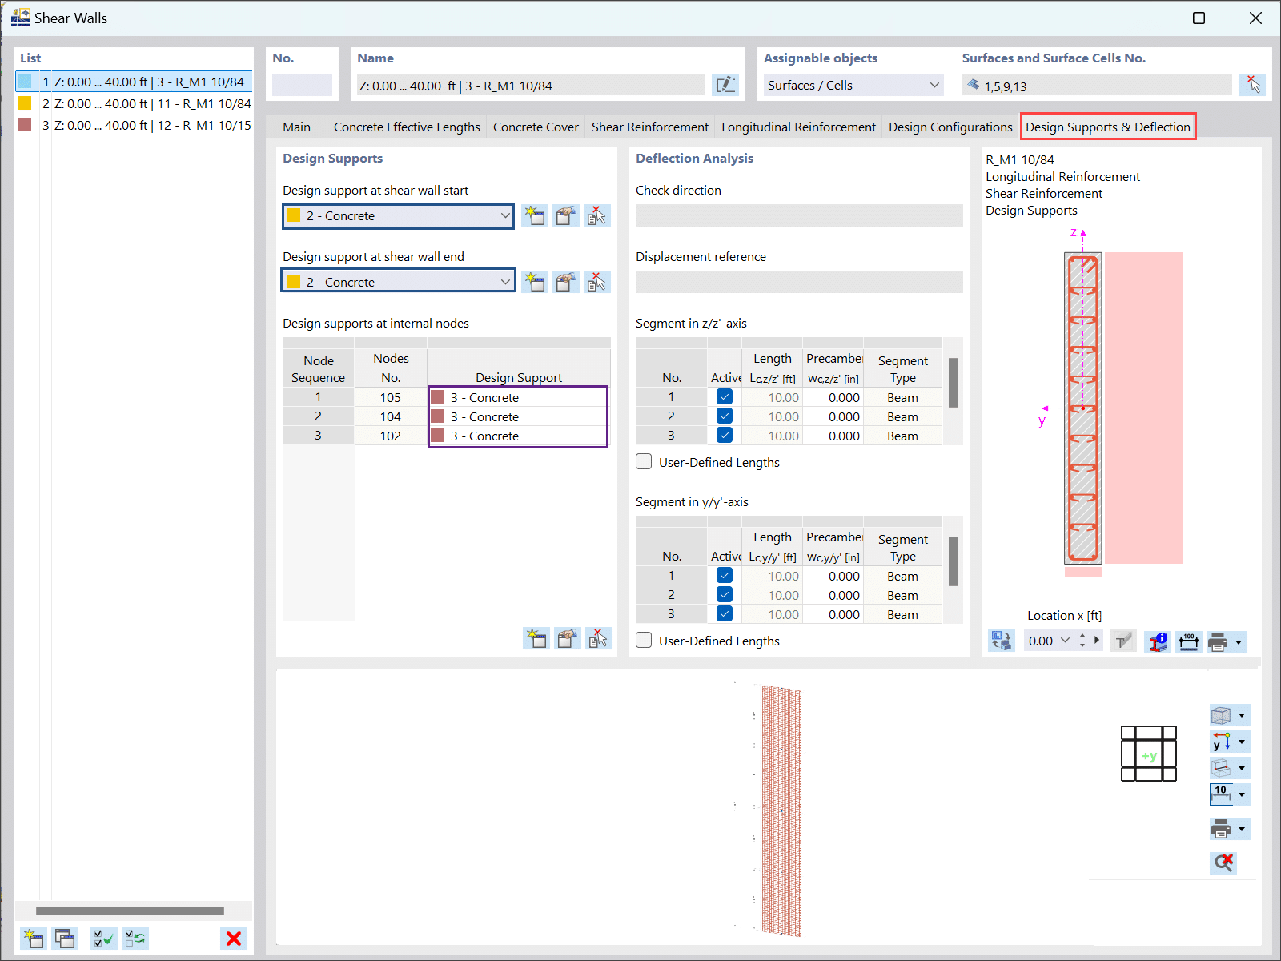The width and height of the screenshot is (1281, 961).
Task: Click the red X delete icon in List panel
Action: point(234,938)
